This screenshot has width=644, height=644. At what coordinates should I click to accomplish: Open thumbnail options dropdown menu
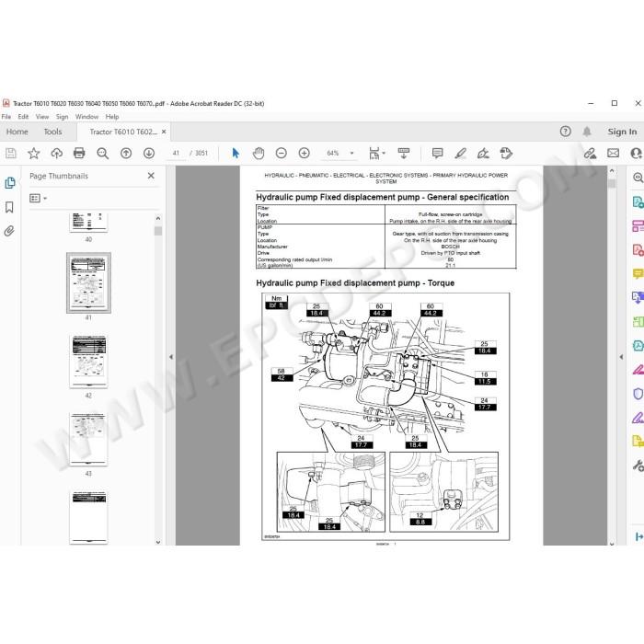coord(39,199)
